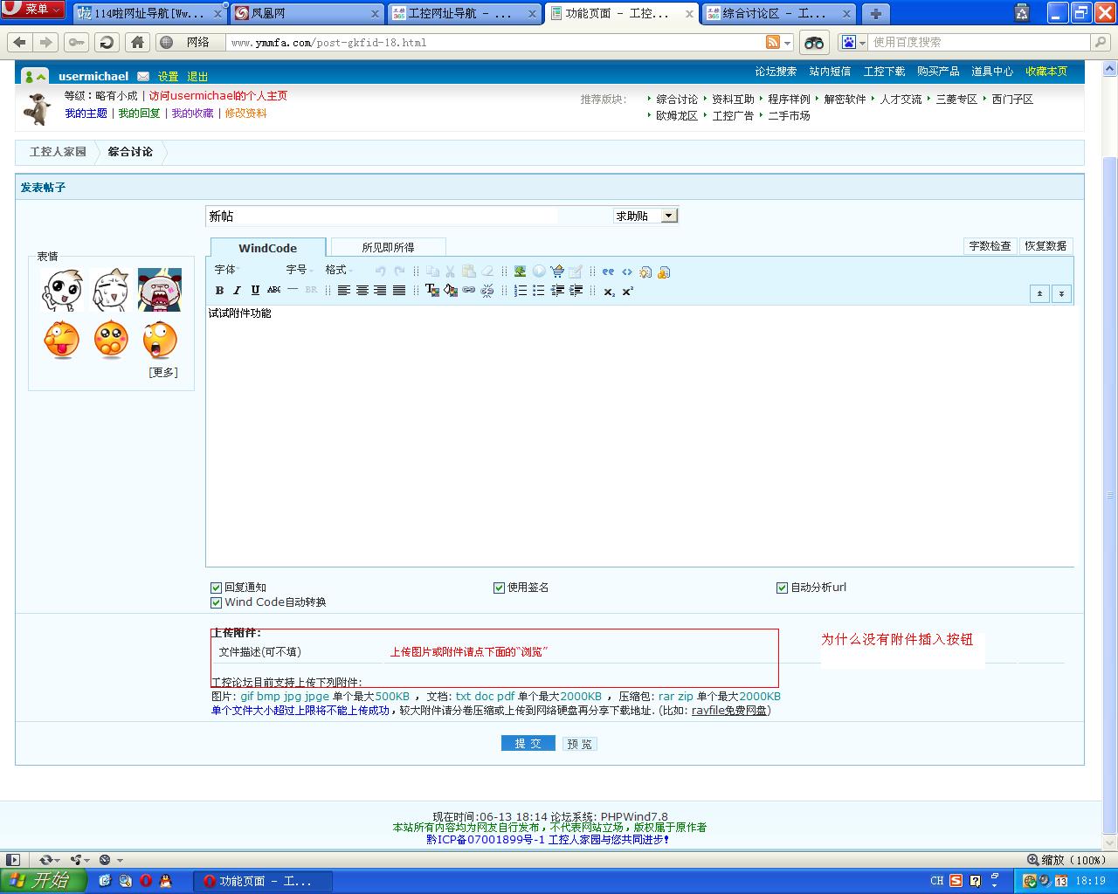Toggle bold formatting in the editor
Screen dimensions: 1118x894
click(219, 291)
